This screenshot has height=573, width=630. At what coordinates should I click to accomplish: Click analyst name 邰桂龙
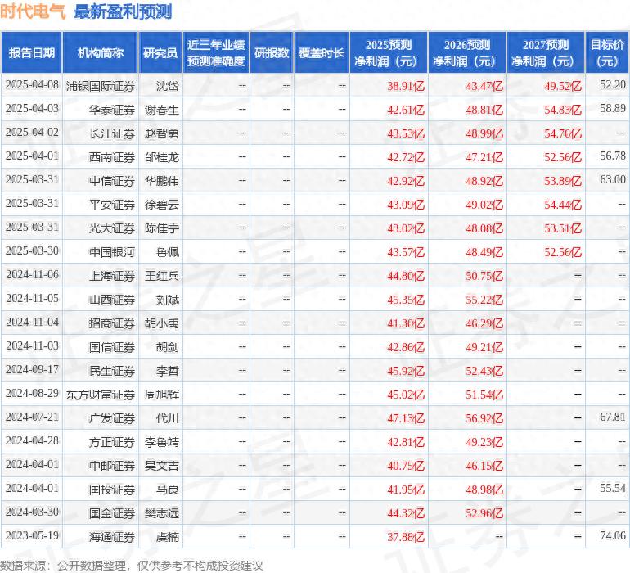click(162, 157)
